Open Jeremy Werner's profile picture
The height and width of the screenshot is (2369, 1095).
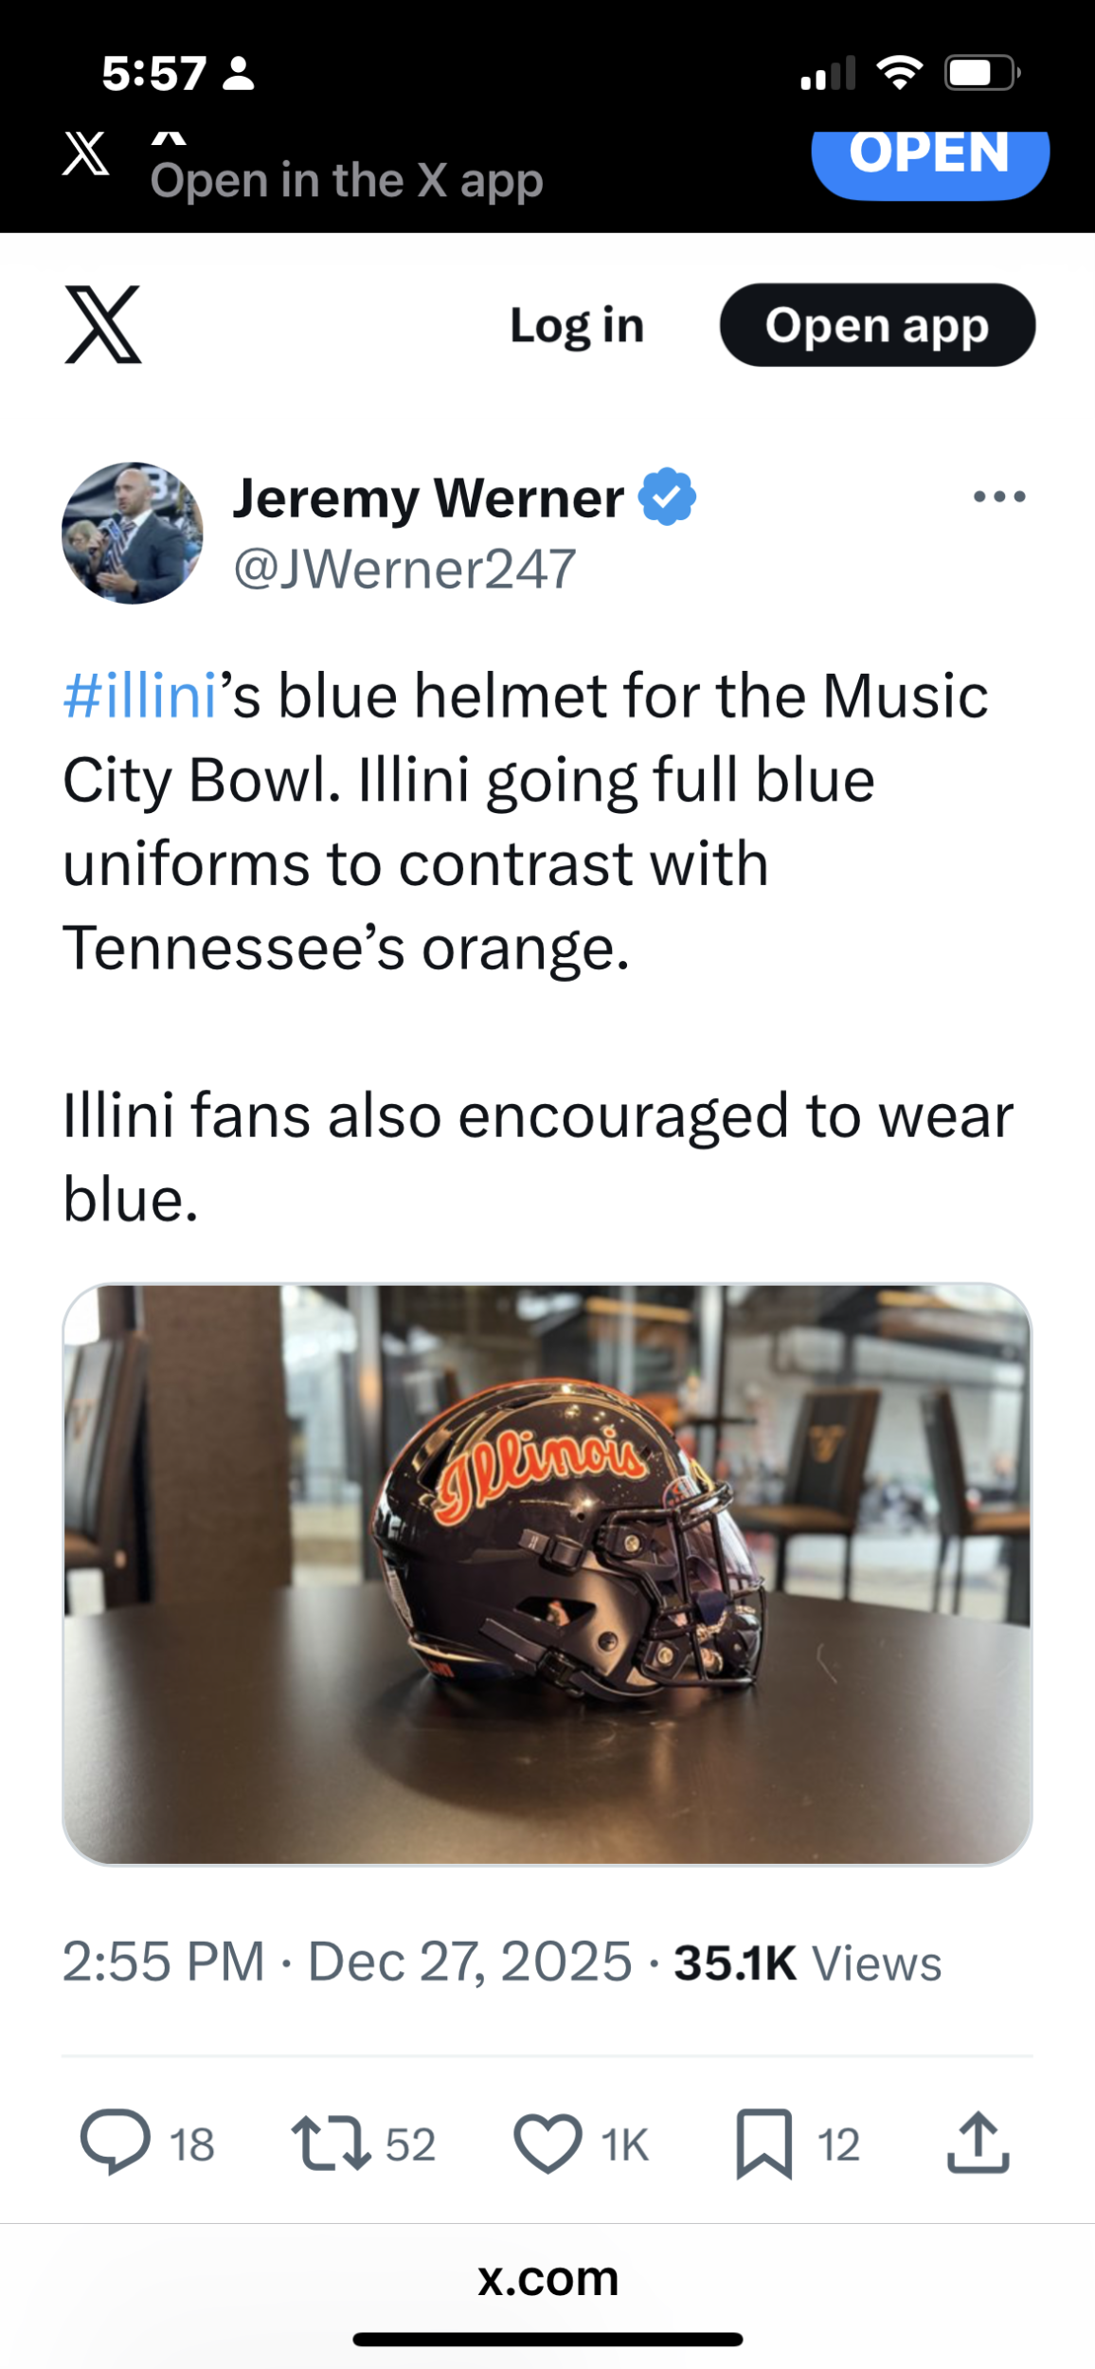tap(133, 533)
